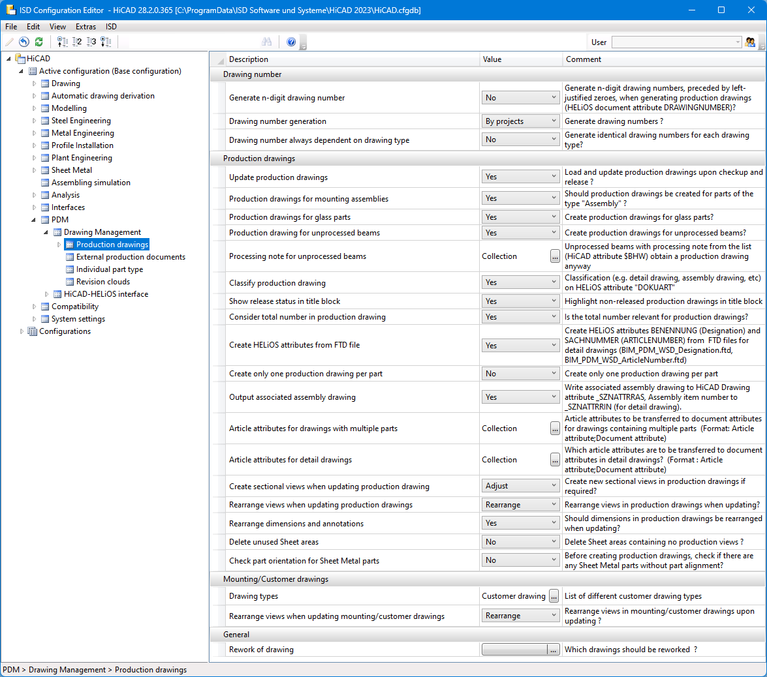Open Create only one production drawing dropdown
Image resolution: width=767 pixels, height=677 pixels.
520,374
